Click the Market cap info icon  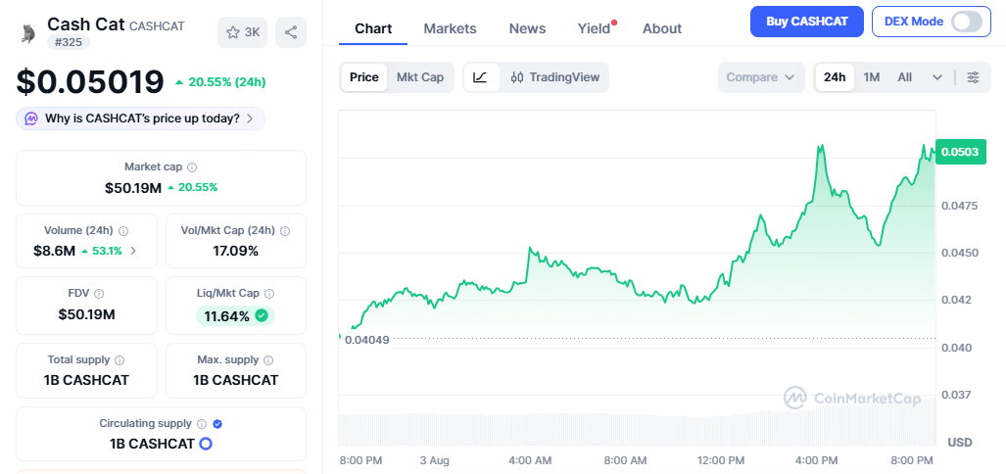tap(192, 166)
